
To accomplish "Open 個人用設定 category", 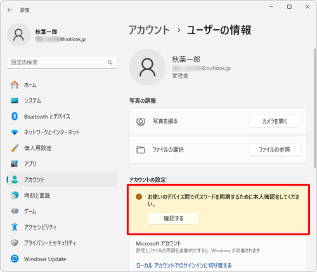I will coord(61,148).
